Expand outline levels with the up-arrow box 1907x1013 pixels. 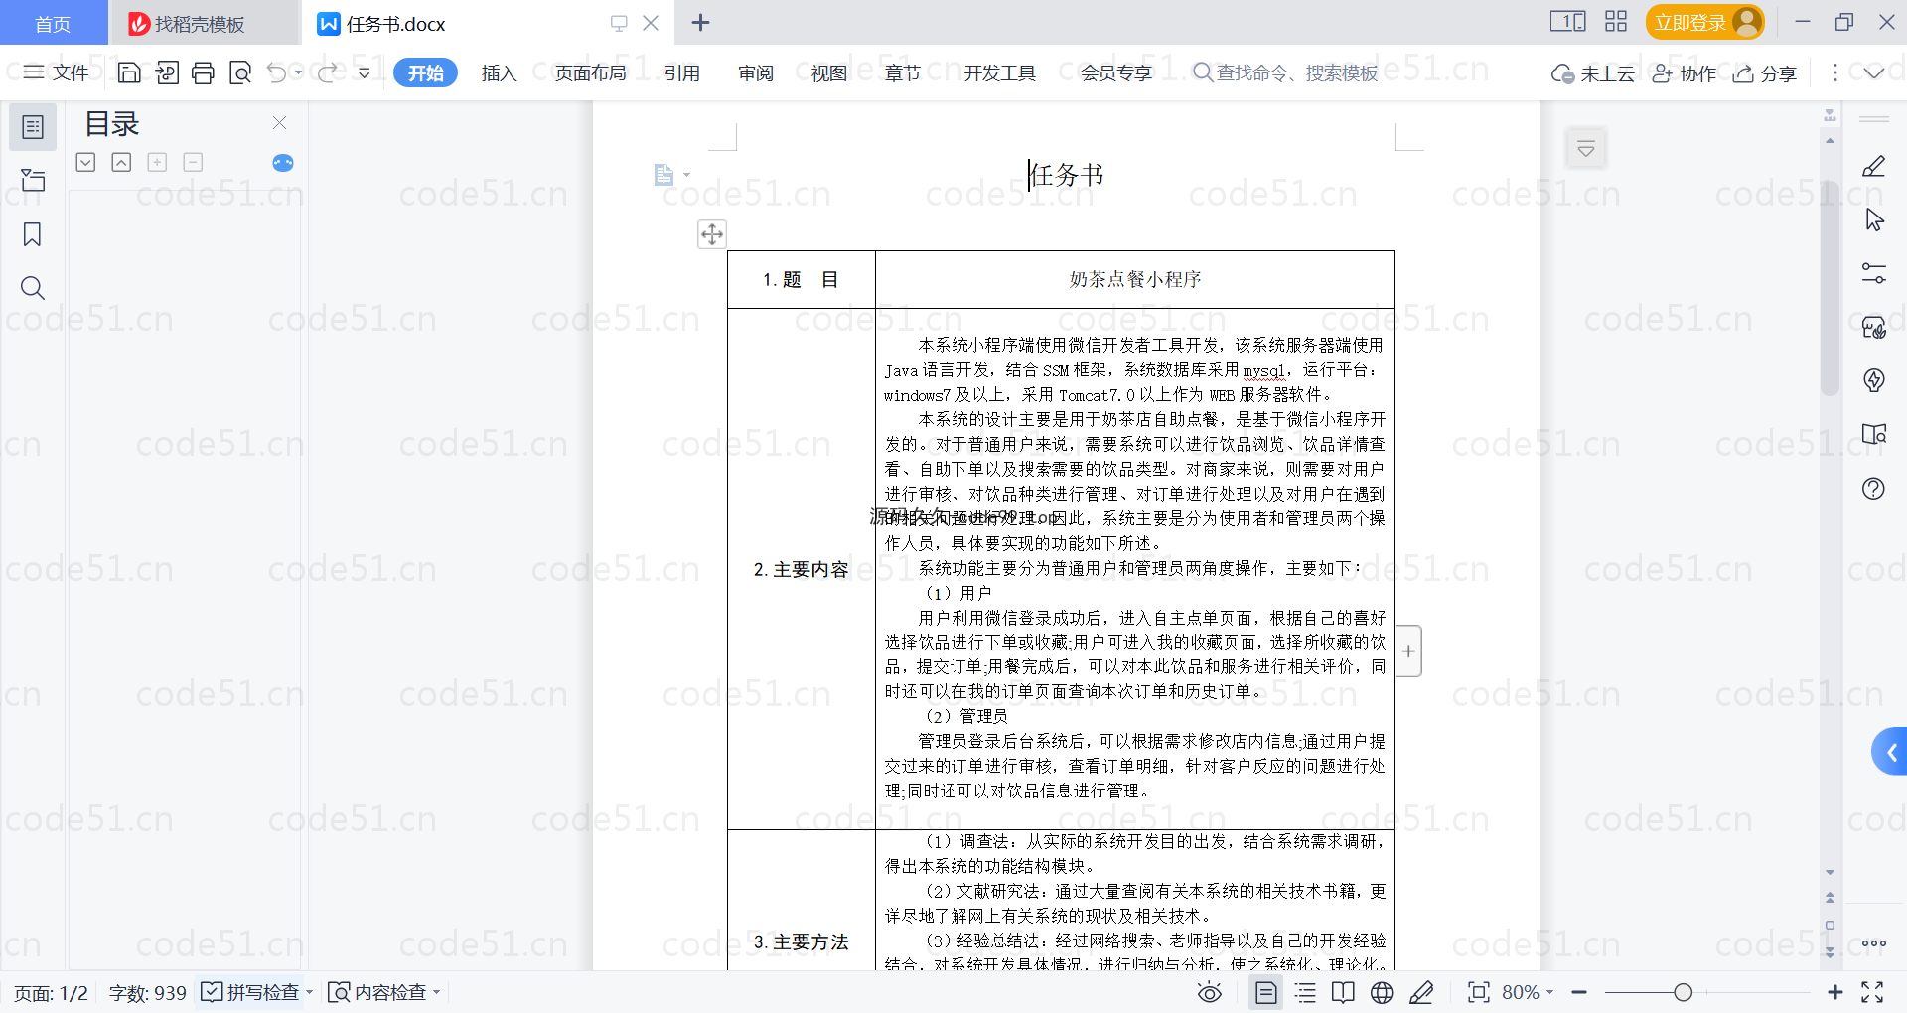pos(121,162)
